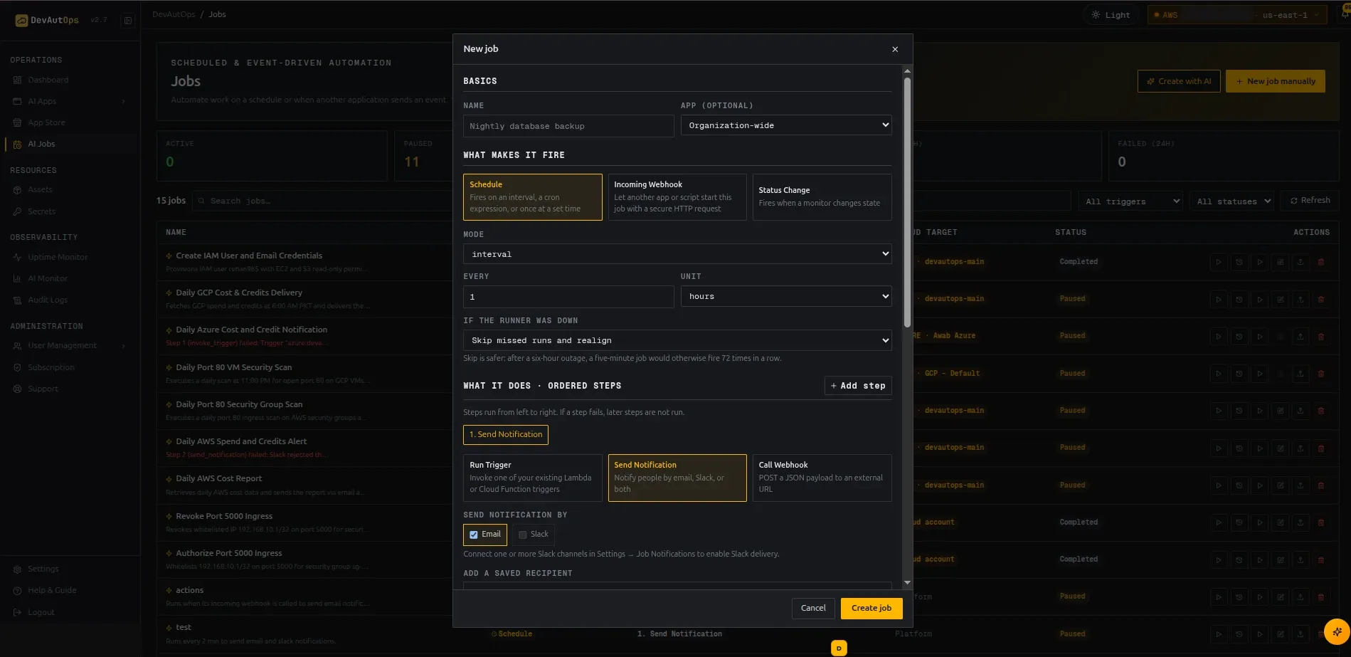This screenshot has height=657, width=1351.
Task: View run history for Authorize Port 5000 Ingress
Action: 1239,559
